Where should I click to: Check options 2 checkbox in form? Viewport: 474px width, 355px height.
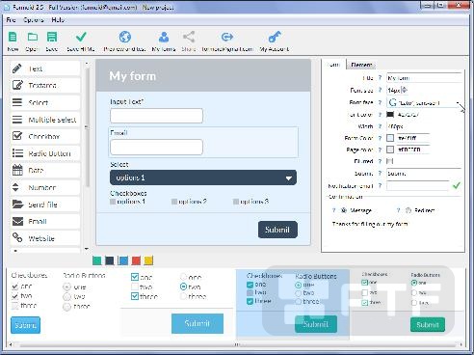point(174,202)
